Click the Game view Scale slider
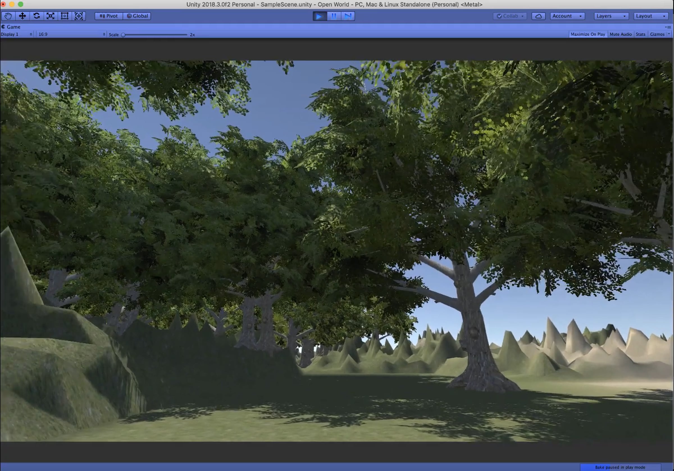 (155, 35)
